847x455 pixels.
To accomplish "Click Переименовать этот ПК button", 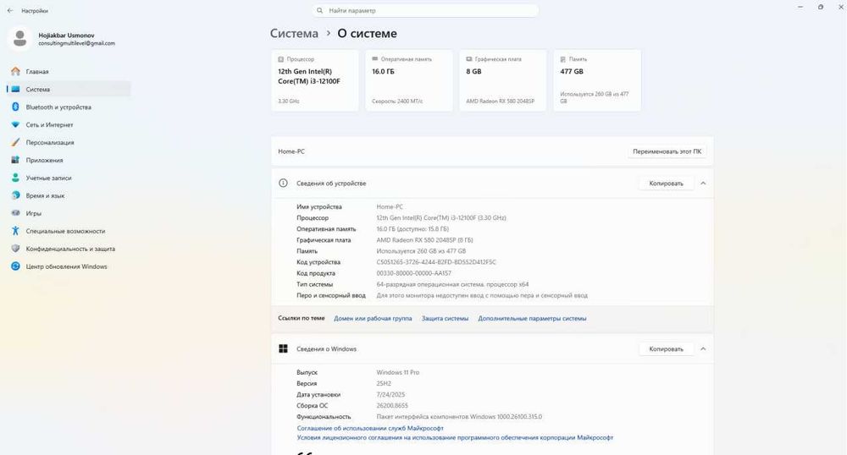I will (667, 151).
